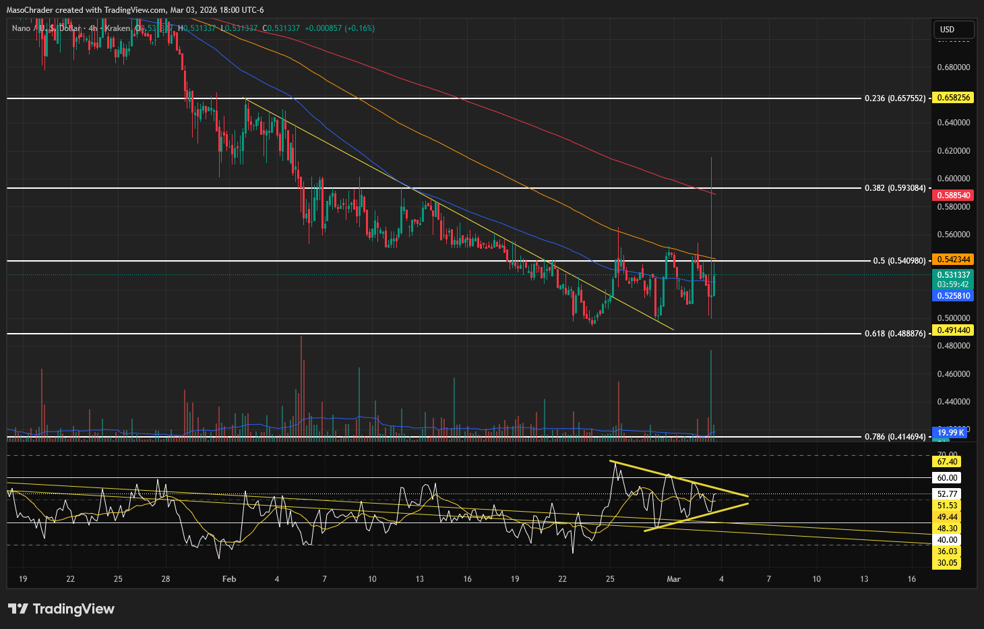Click the blue 19.99 K volume label
This screenshot has height=629, width=984.
[951, 433]
